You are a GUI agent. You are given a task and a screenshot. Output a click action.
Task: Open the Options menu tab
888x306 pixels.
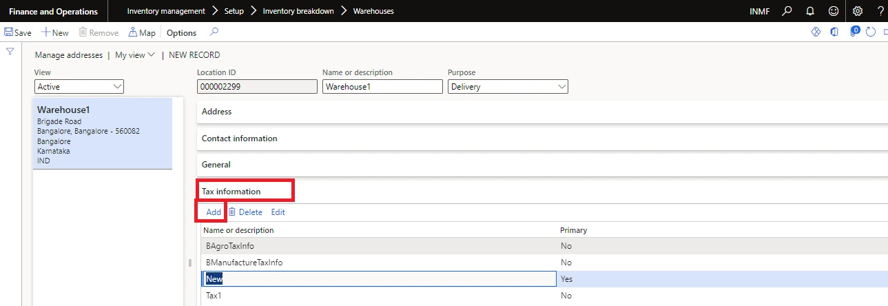click(x=181, y=32)
